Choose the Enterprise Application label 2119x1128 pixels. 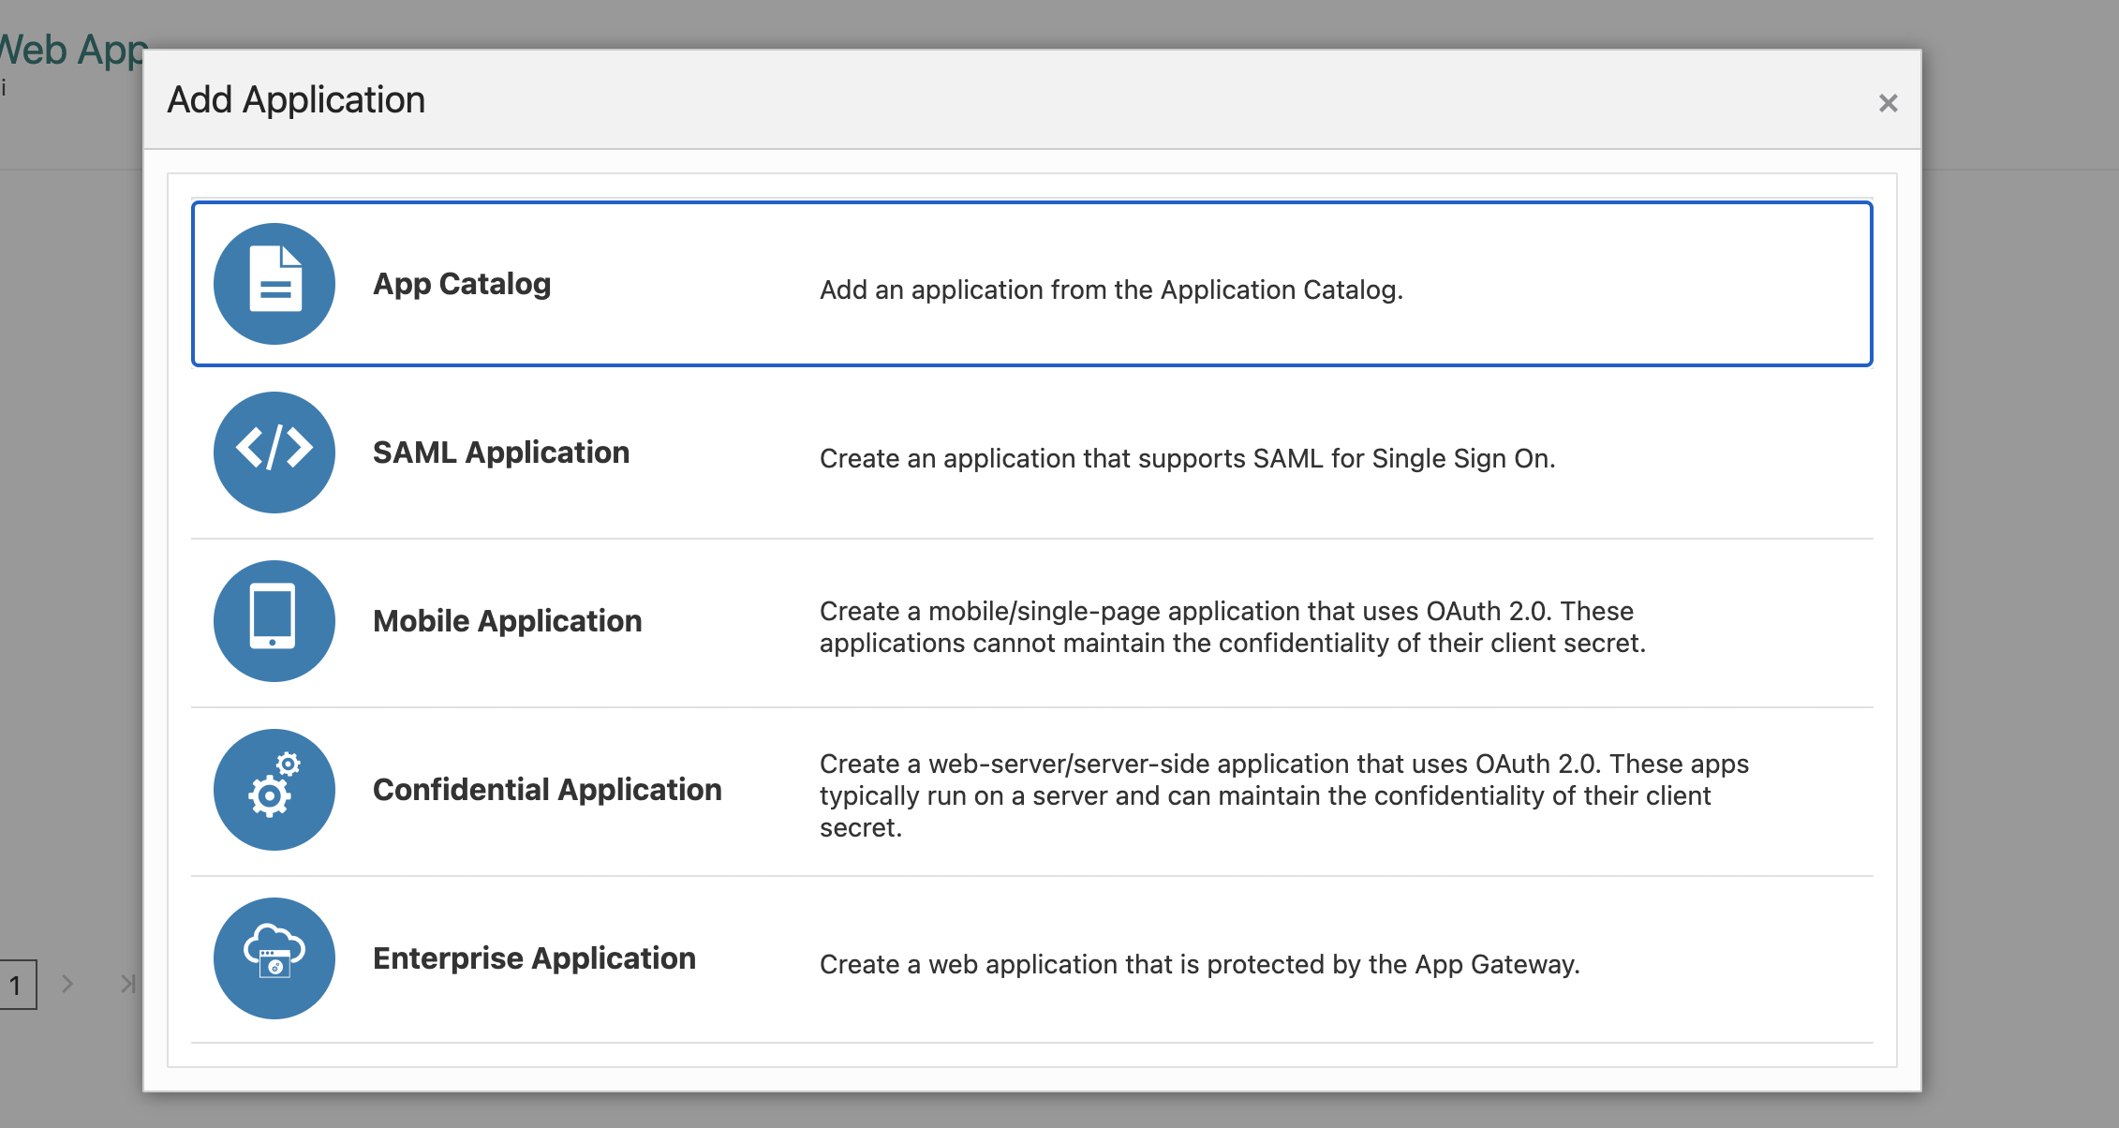click(x=534, y=958)
